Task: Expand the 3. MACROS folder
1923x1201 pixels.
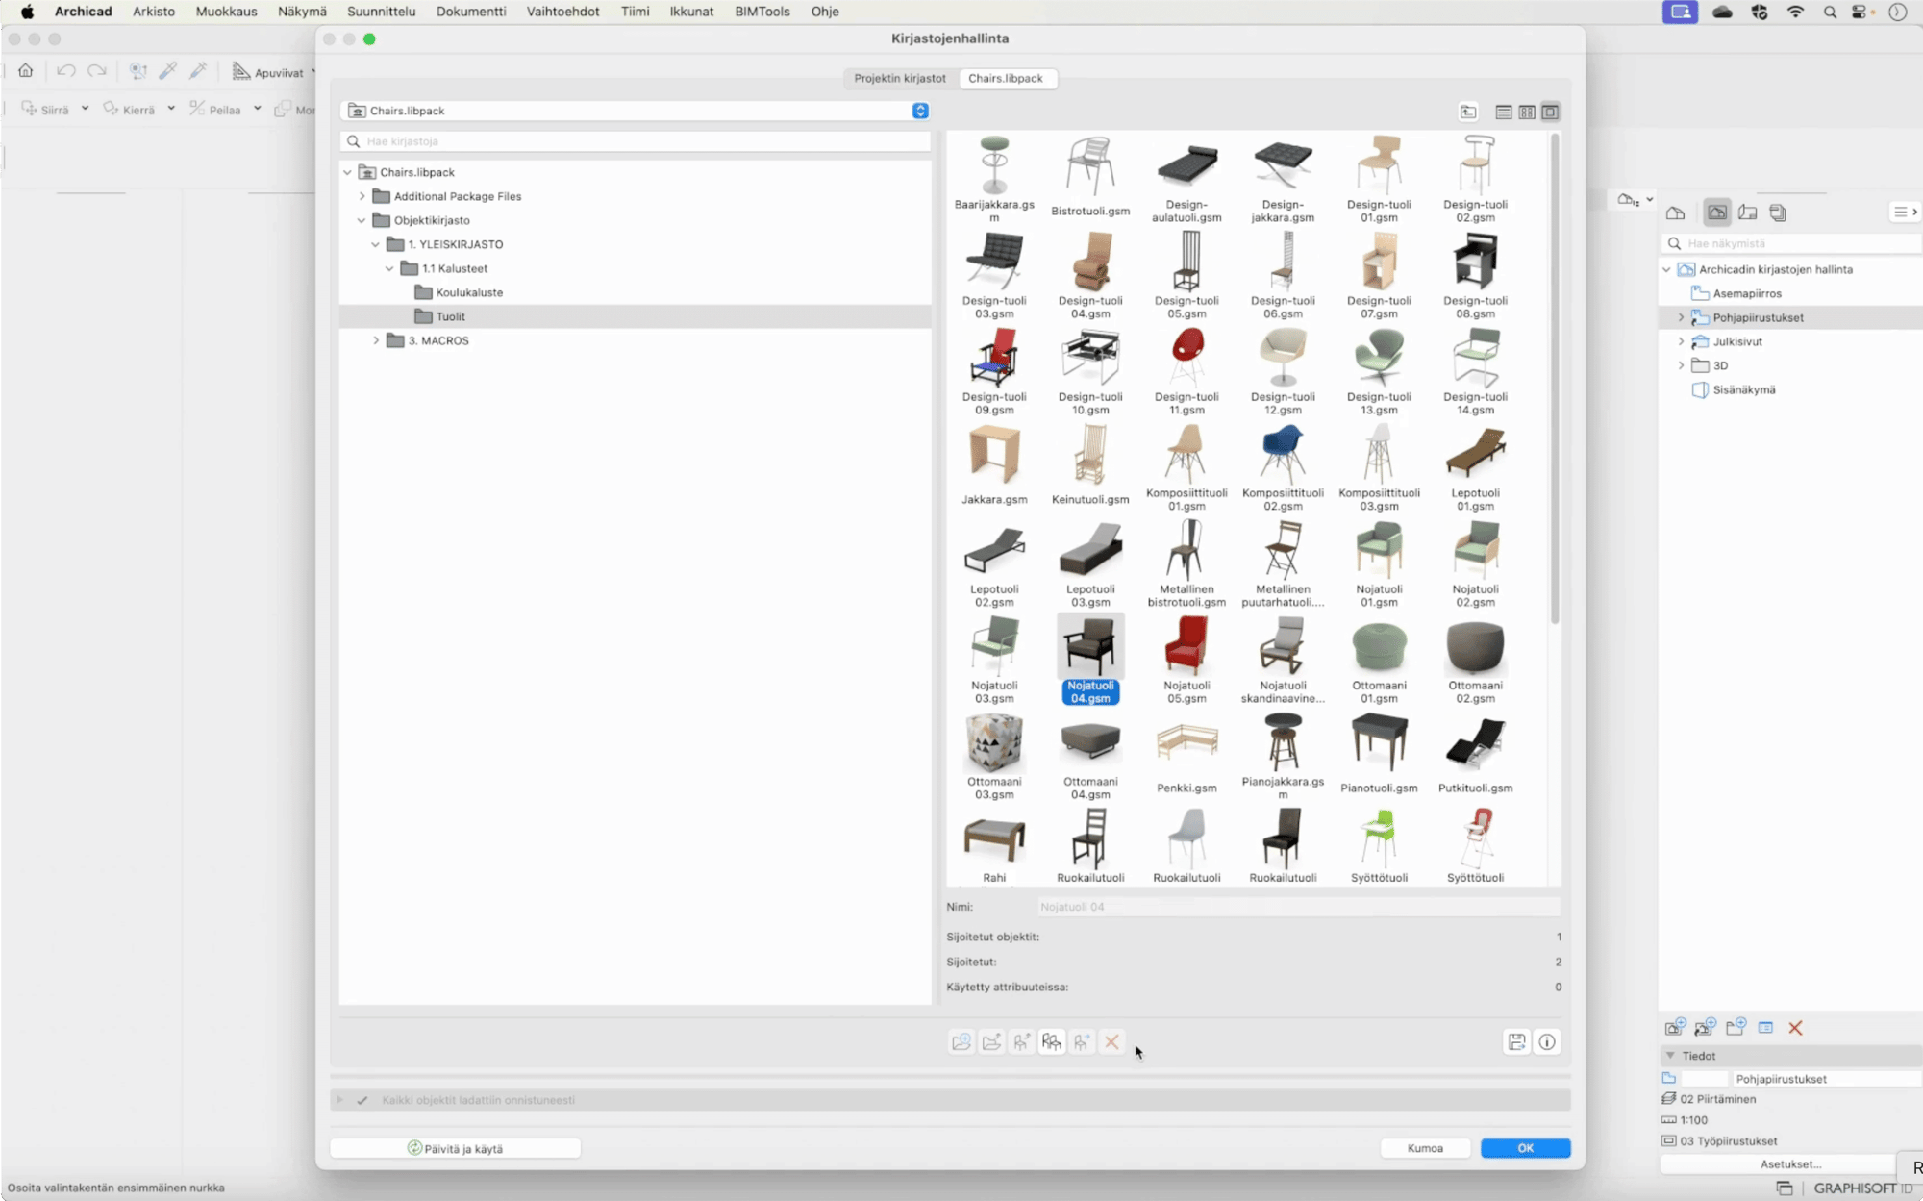Action: pyautogui.click(x=376, y=341)
